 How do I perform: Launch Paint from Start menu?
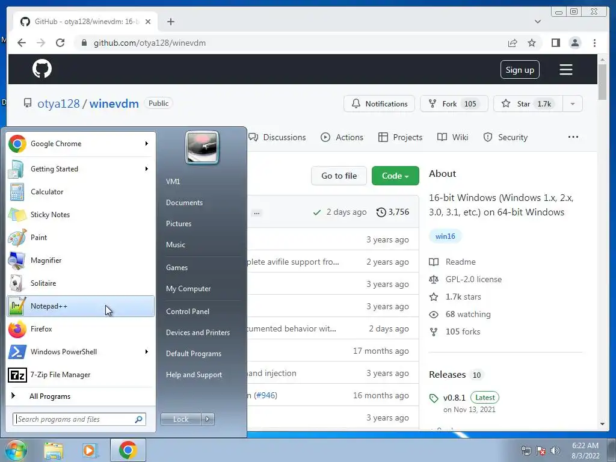[x=81, y=237]
